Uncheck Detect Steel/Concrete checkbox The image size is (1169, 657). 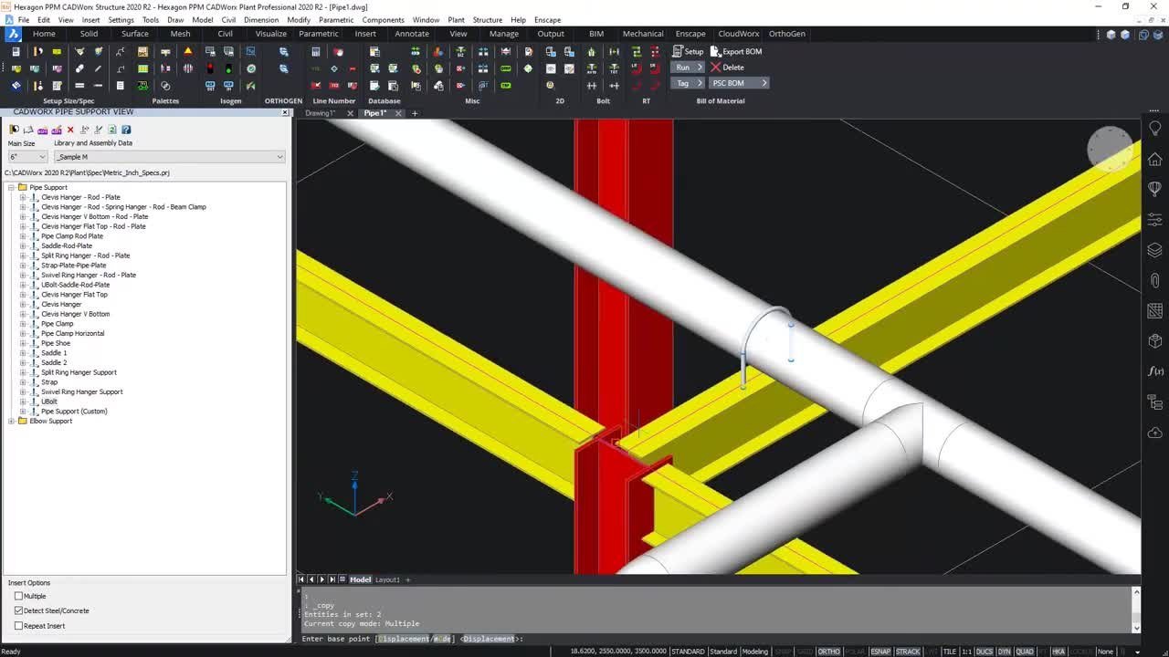pos(18,610)
